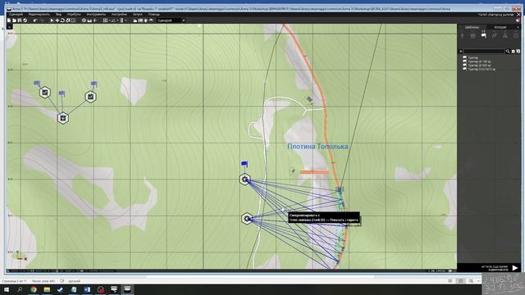Expand all entries in asset list
Screen dimensions: 525x295
pyautogui.click(x=518, y=51)
